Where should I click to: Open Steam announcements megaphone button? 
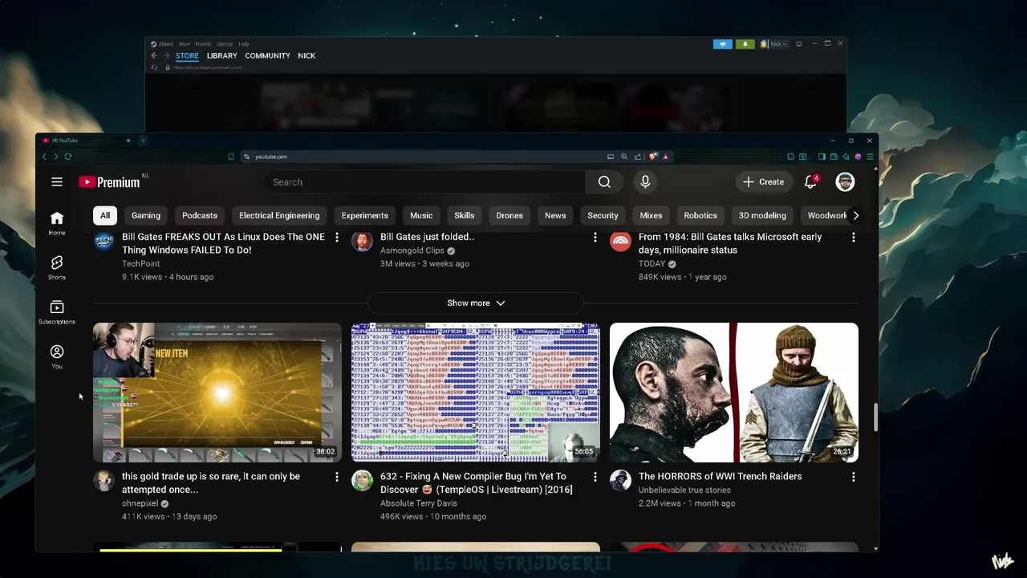[x=723, y=44]
